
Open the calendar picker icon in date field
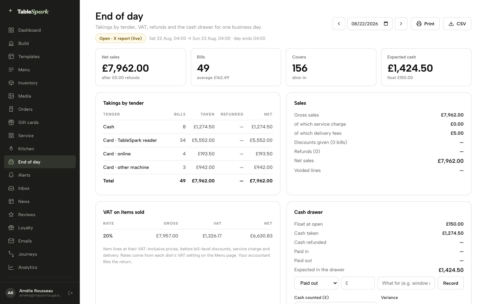coord(386,24)
